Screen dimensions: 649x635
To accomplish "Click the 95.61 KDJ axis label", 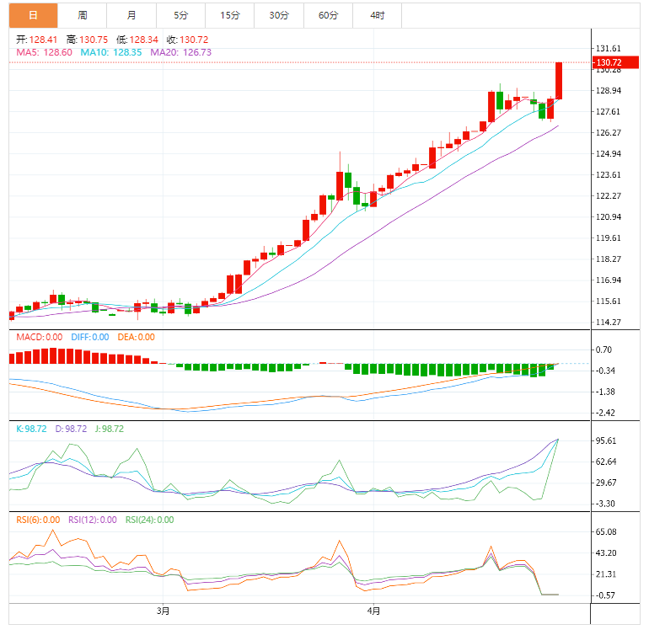I will pos(606,441).
